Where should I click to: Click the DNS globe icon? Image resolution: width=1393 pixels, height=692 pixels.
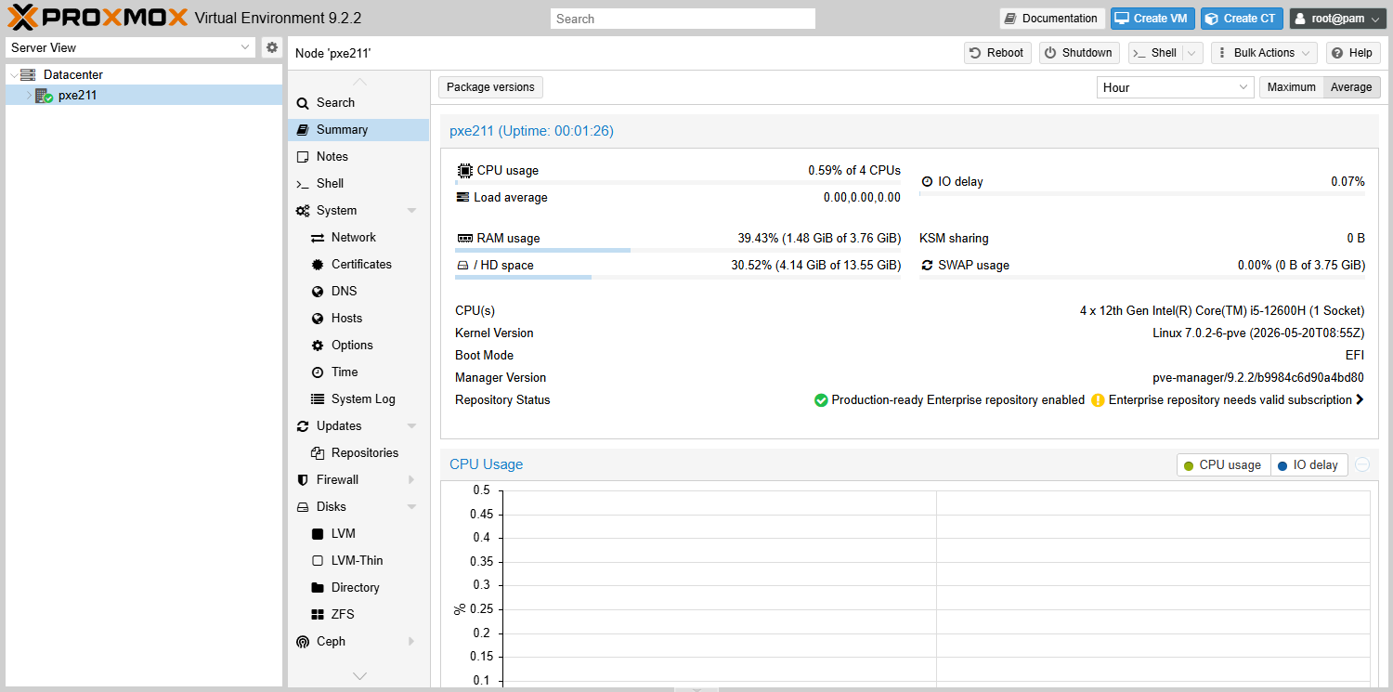tap(318, 292)
